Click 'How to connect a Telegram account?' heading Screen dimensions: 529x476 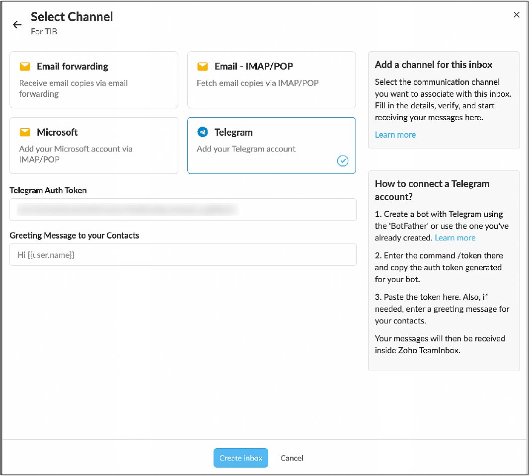tap(432, 190)
